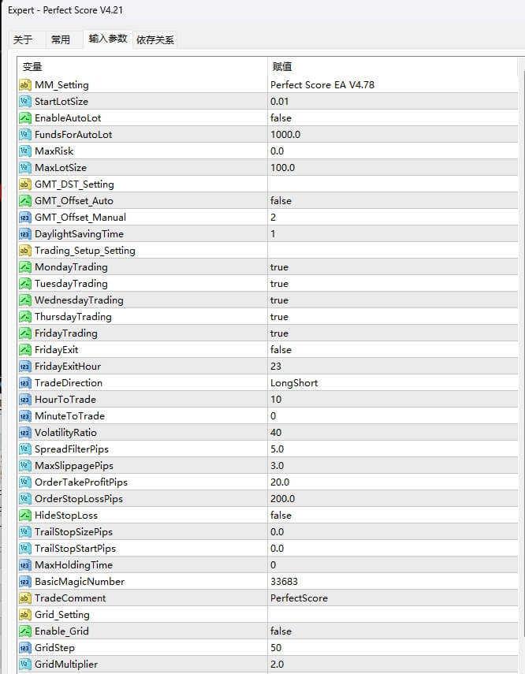
Task: Select the HourToTrade value 10
Action: 276,400
